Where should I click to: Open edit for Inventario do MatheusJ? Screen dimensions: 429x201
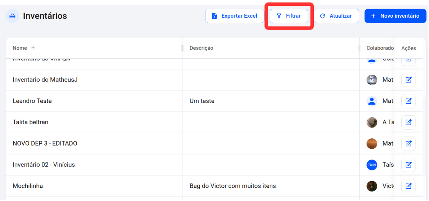408,80
